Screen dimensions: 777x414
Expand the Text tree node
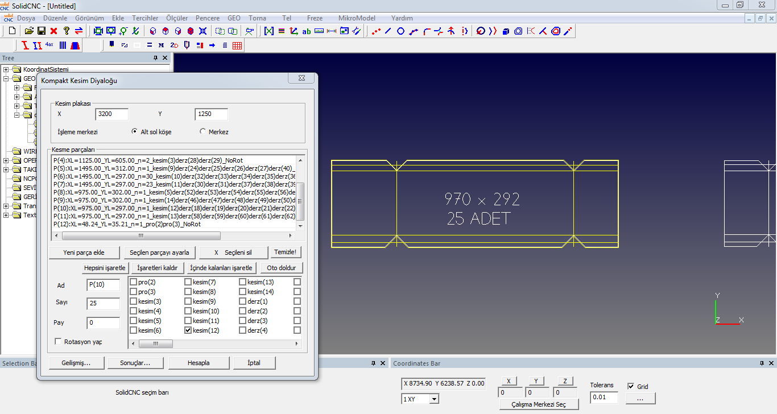click(x=6, y=215)
